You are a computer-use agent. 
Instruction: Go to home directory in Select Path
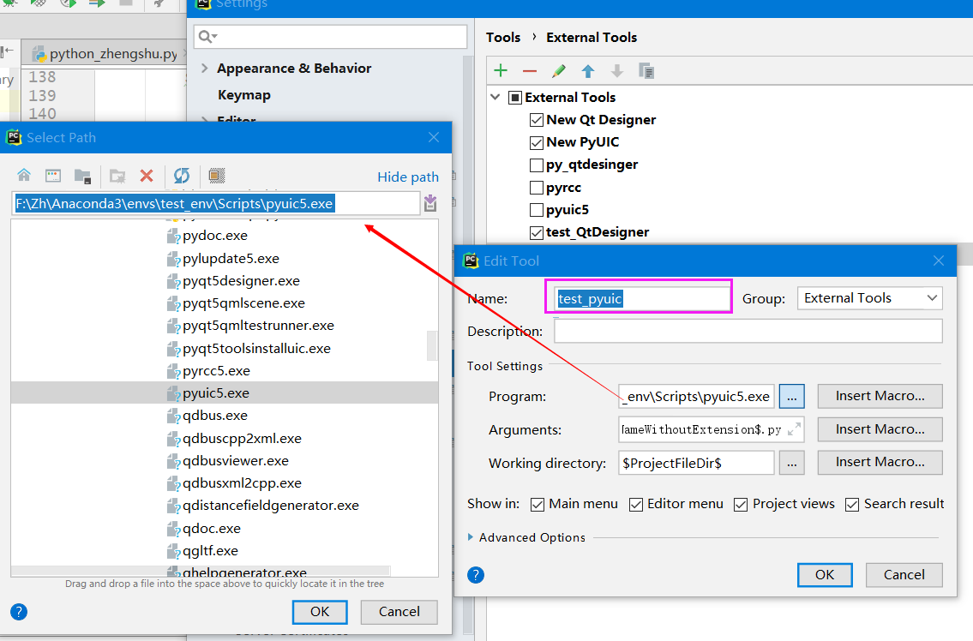point(24,176)
